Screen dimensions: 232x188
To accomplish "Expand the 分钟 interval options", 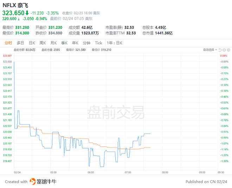I will [87, 43].
